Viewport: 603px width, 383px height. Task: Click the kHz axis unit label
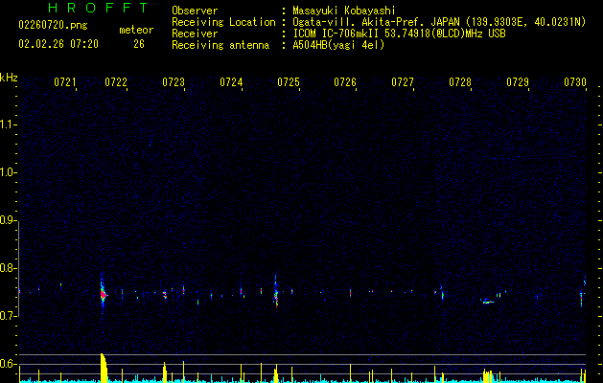(x=9, y=78)
